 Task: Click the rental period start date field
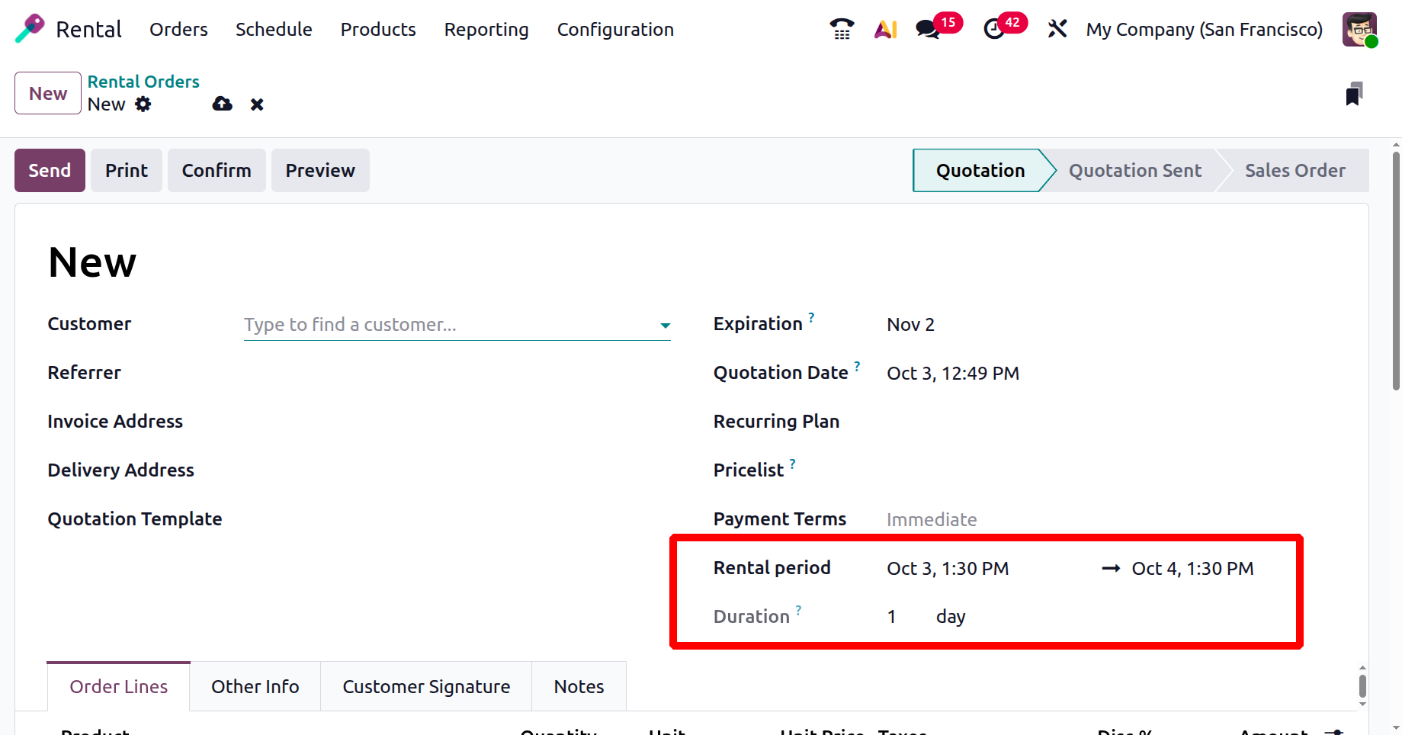pos(948,569)
